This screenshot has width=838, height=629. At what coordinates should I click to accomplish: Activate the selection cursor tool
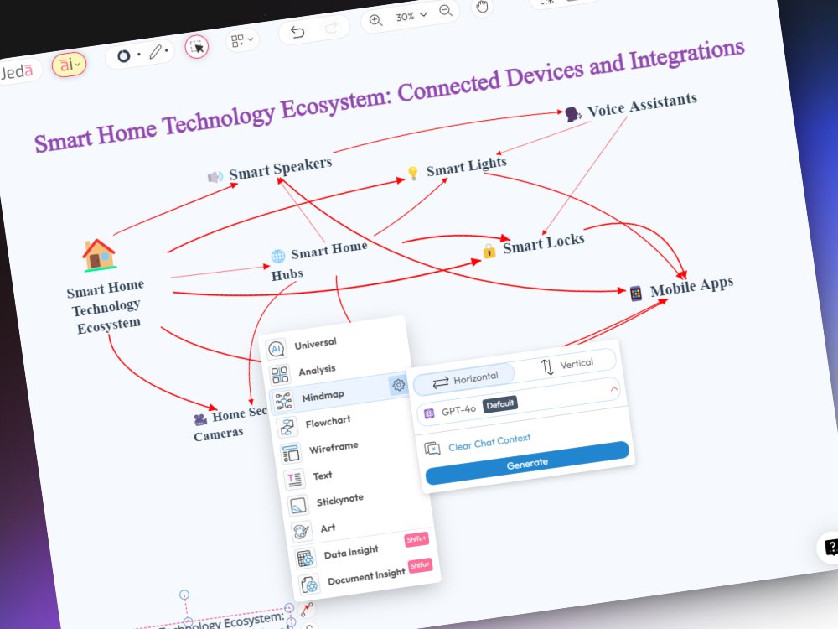tap(197, 47)
